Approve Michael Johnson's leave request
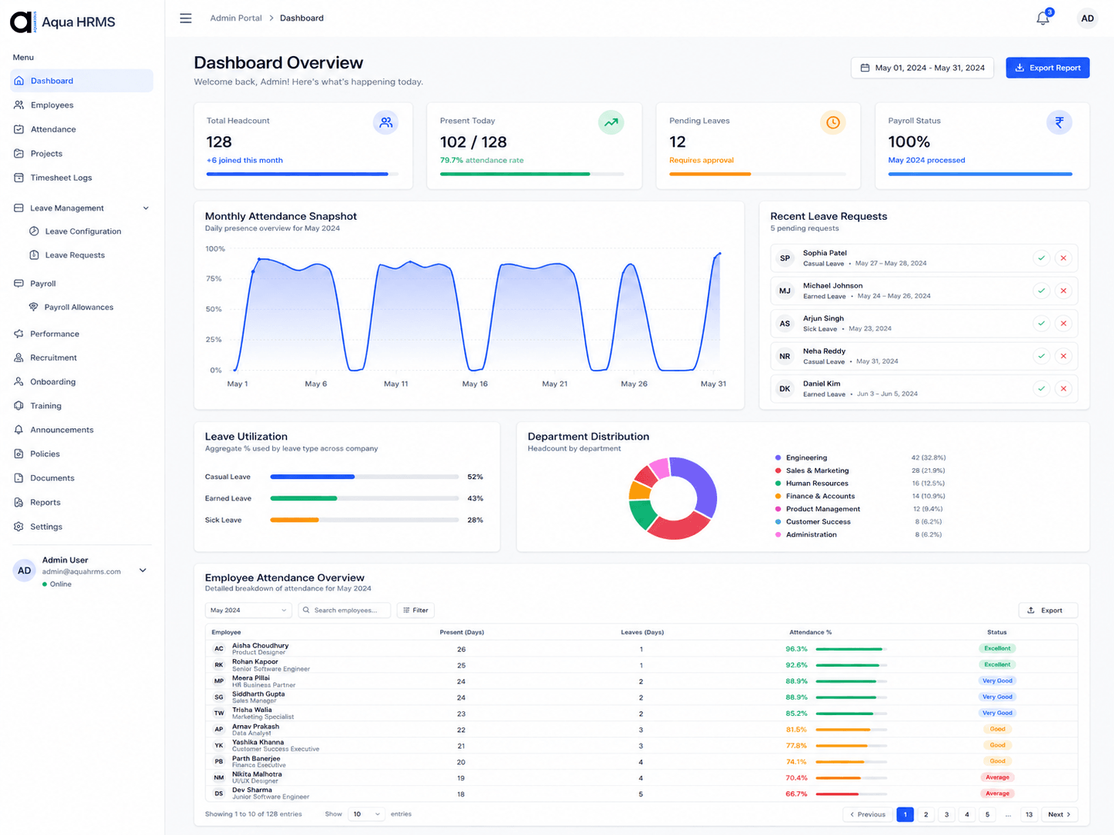This screenshot has height=835, width=1114. point(1042,291)
